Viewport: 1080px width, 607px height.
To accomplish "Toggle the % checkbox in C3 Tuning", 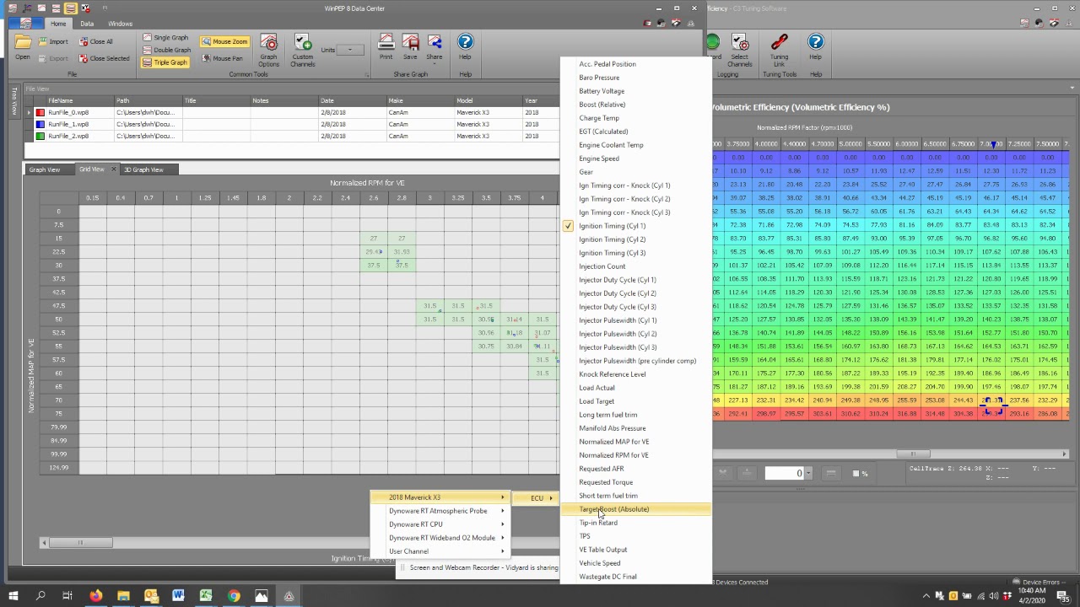I will 856,473.
